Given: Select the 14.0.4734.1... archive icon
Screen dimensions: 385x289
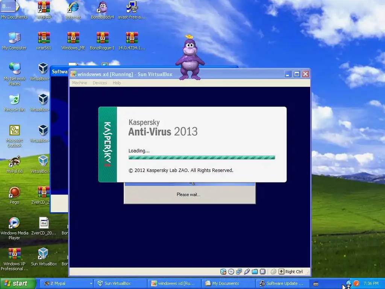Looking at the screenshot, I should (x=132, y=41).
